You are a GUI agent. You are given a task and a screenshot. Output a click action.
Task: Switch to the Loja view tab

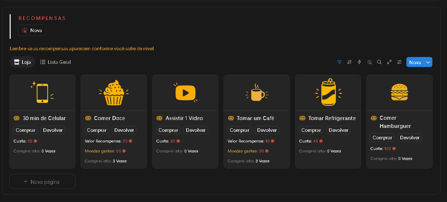coord(22,62)
